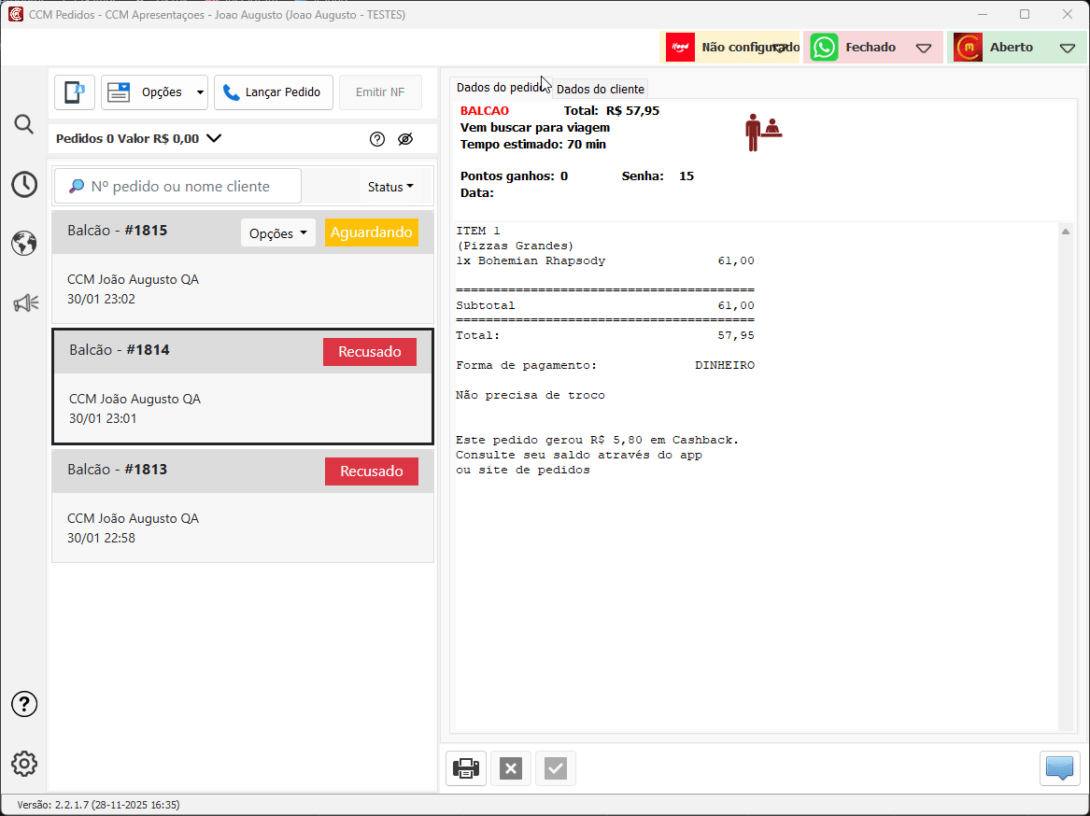Open the Status filter dropdown
The width and height of the screenshot is (1090, 816).
click(390, 187)
